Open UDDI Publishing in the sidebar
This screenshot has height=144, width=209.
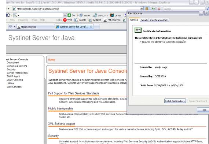pos(15,80)
